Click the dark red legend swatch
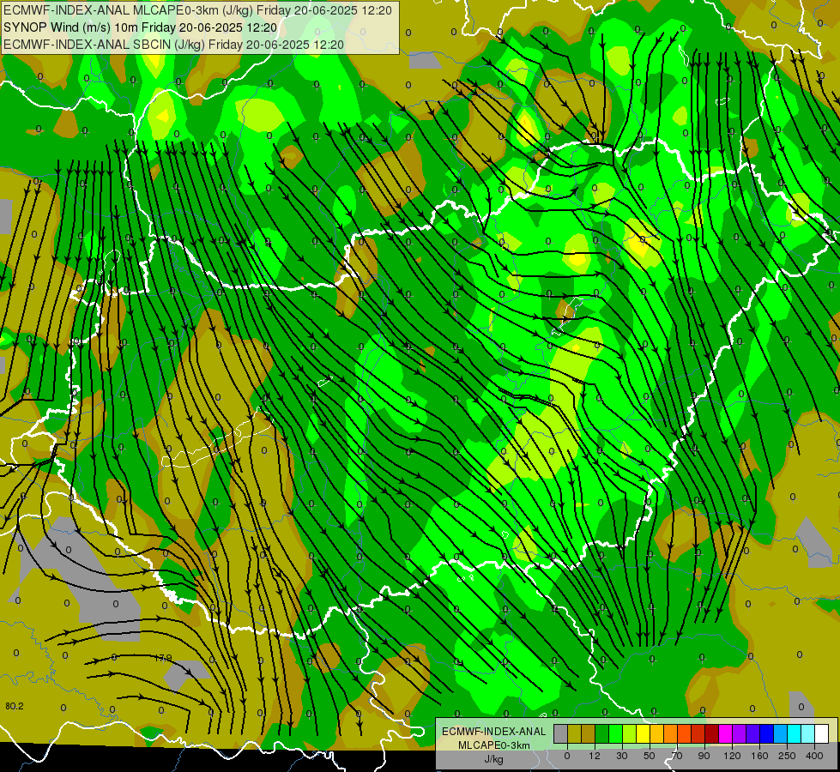This screenshot has height=772, width=840. (x=712, y=733)
